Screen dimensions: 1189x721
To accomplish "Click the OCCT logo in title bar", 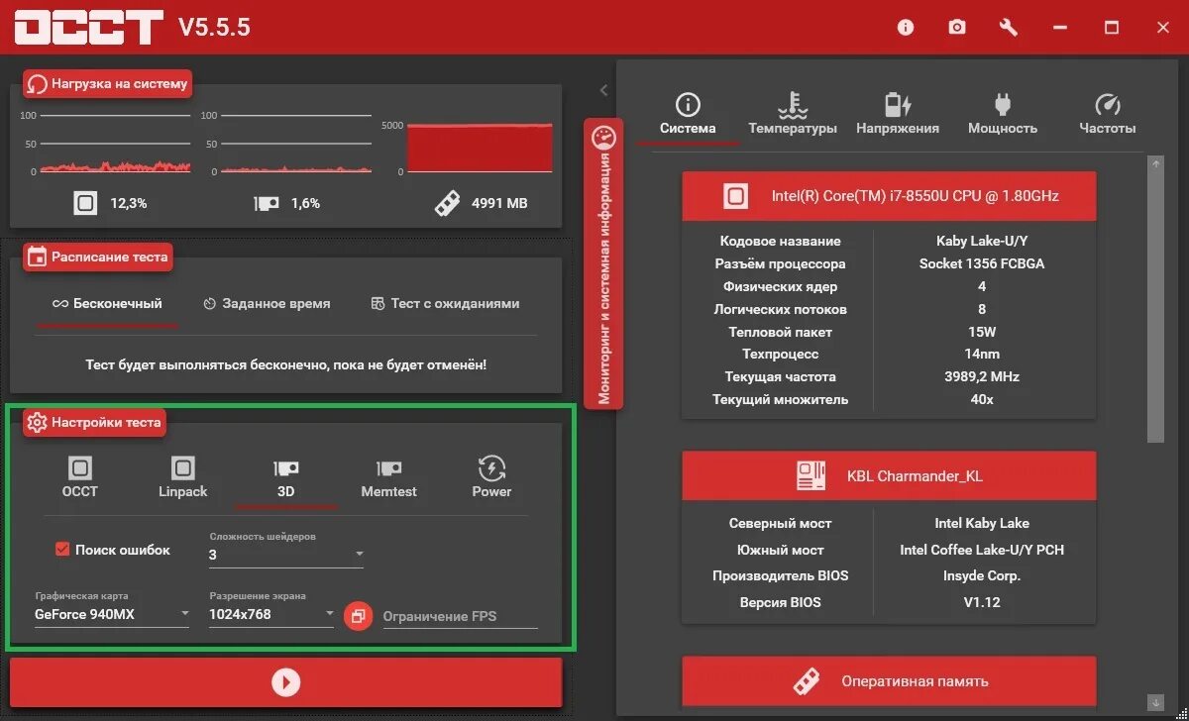I will pos(88,28).
